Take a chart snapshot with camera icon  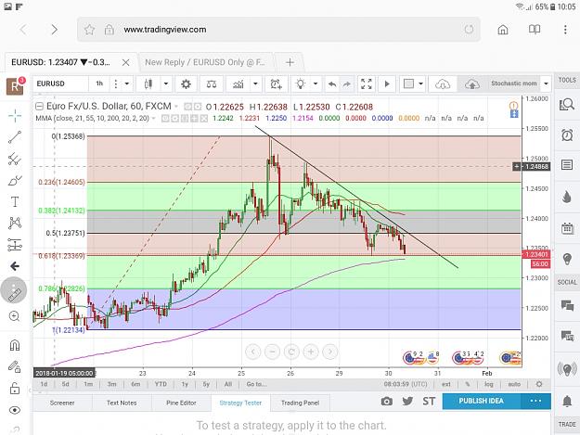[x=387, y=401]
